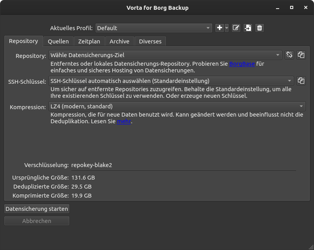Click the 19.9 GB compressed size value

click(81, 196)
